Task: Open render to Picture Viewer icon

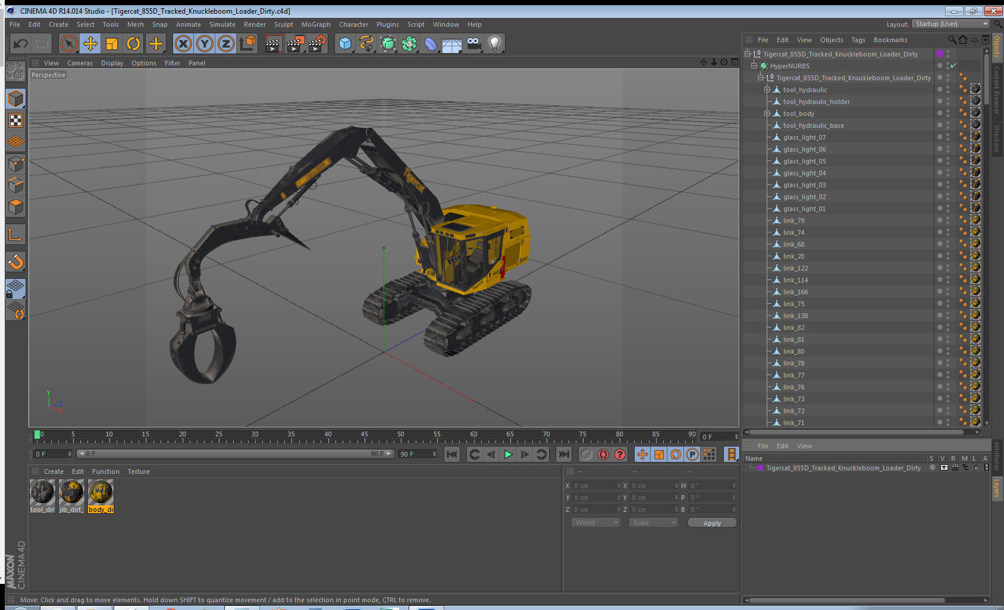Action: 296,43
